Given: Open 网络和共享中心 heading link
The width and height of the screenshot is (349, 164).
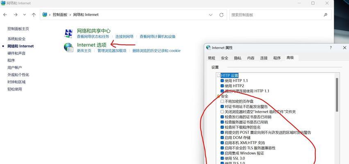Looking at the screenshot, I should [x=93, y=31].
